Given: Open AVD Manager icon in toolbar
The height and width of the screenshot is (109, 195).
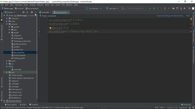Looking at the screenshot, I should click(181, 8).
